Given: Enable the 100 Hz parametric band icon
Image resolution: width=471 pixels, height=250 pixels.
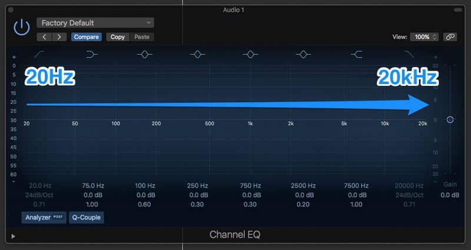Looking at the screenshot, I should [145, 54].
